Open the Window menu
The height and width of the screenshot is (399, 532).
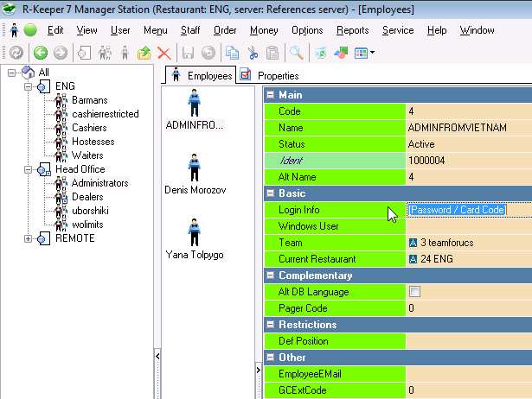click(x=477, y=30)
